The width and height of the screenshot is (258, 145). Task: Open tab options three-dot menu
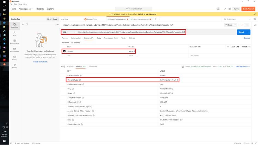160,19
